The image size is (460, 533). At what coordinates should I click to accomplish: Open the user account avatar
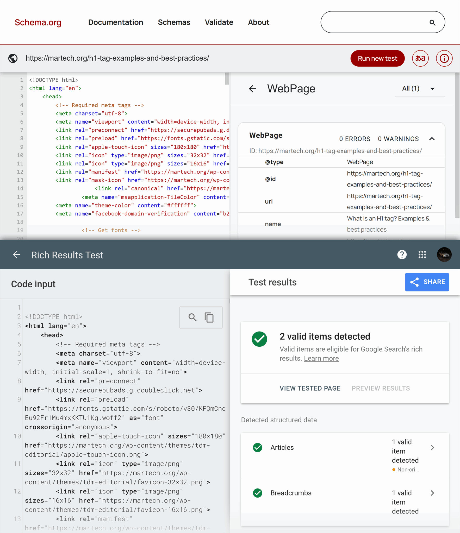pos(444,255)
